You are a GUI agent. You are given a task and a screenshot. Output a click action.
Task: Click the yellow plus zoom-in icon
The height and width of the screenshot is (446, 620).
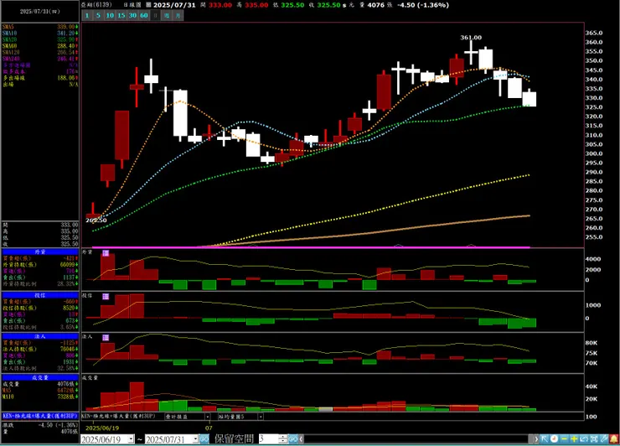click(574, 439)
